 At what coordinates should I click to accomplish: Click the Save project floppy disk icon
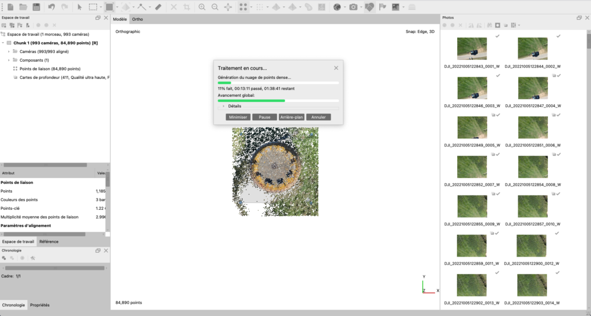pyautogui.click(x=36, y=7)
